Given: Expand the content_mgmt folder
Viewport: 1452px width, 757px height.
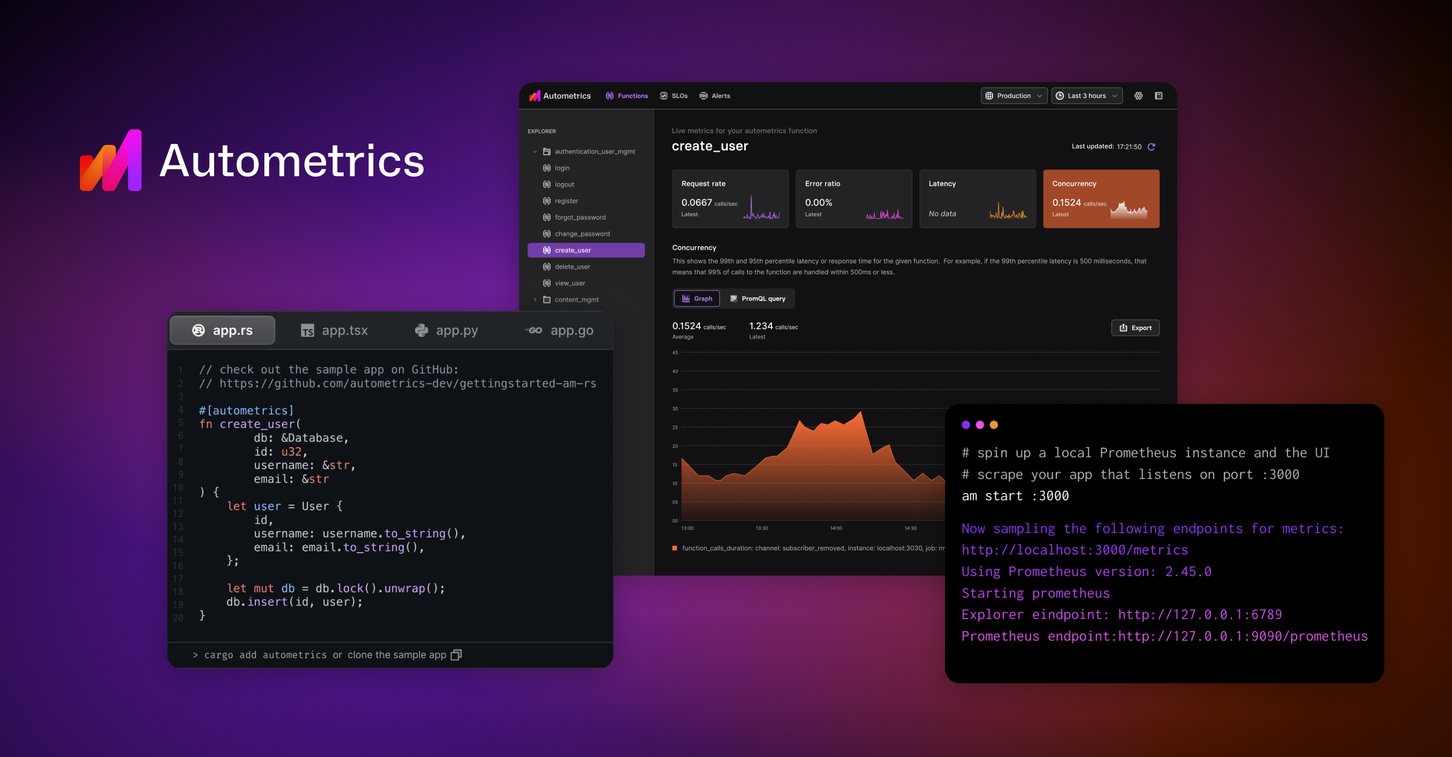Looking at the screenshot, I should [535, 300].
